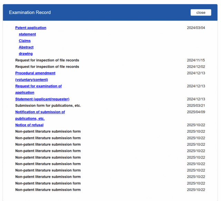
Task: Open the Patent application link
Action: click(31, 28)
